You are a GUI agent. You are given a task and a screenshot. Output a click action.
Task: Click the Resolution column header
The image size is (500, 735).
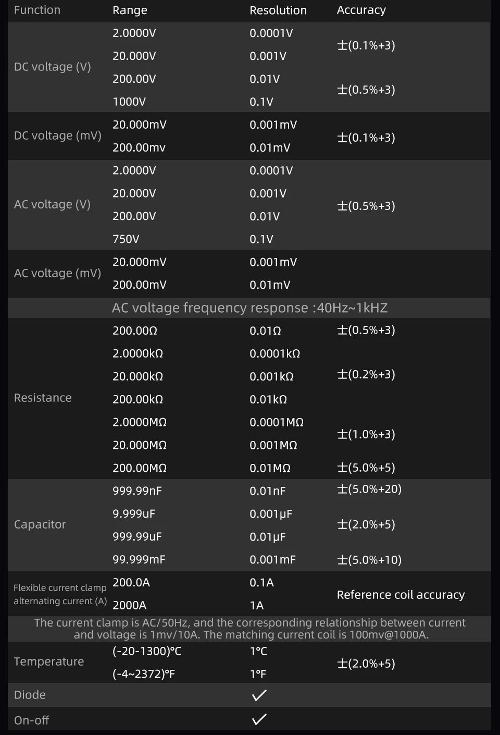278,10
